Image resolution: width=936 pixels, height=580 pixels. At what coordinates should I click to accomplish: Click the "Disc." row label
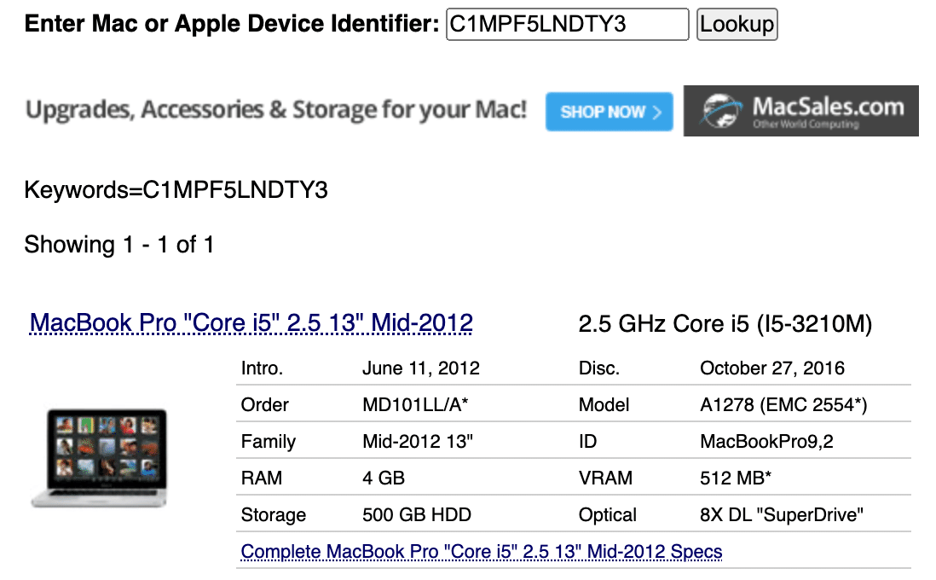click(598, 368)
